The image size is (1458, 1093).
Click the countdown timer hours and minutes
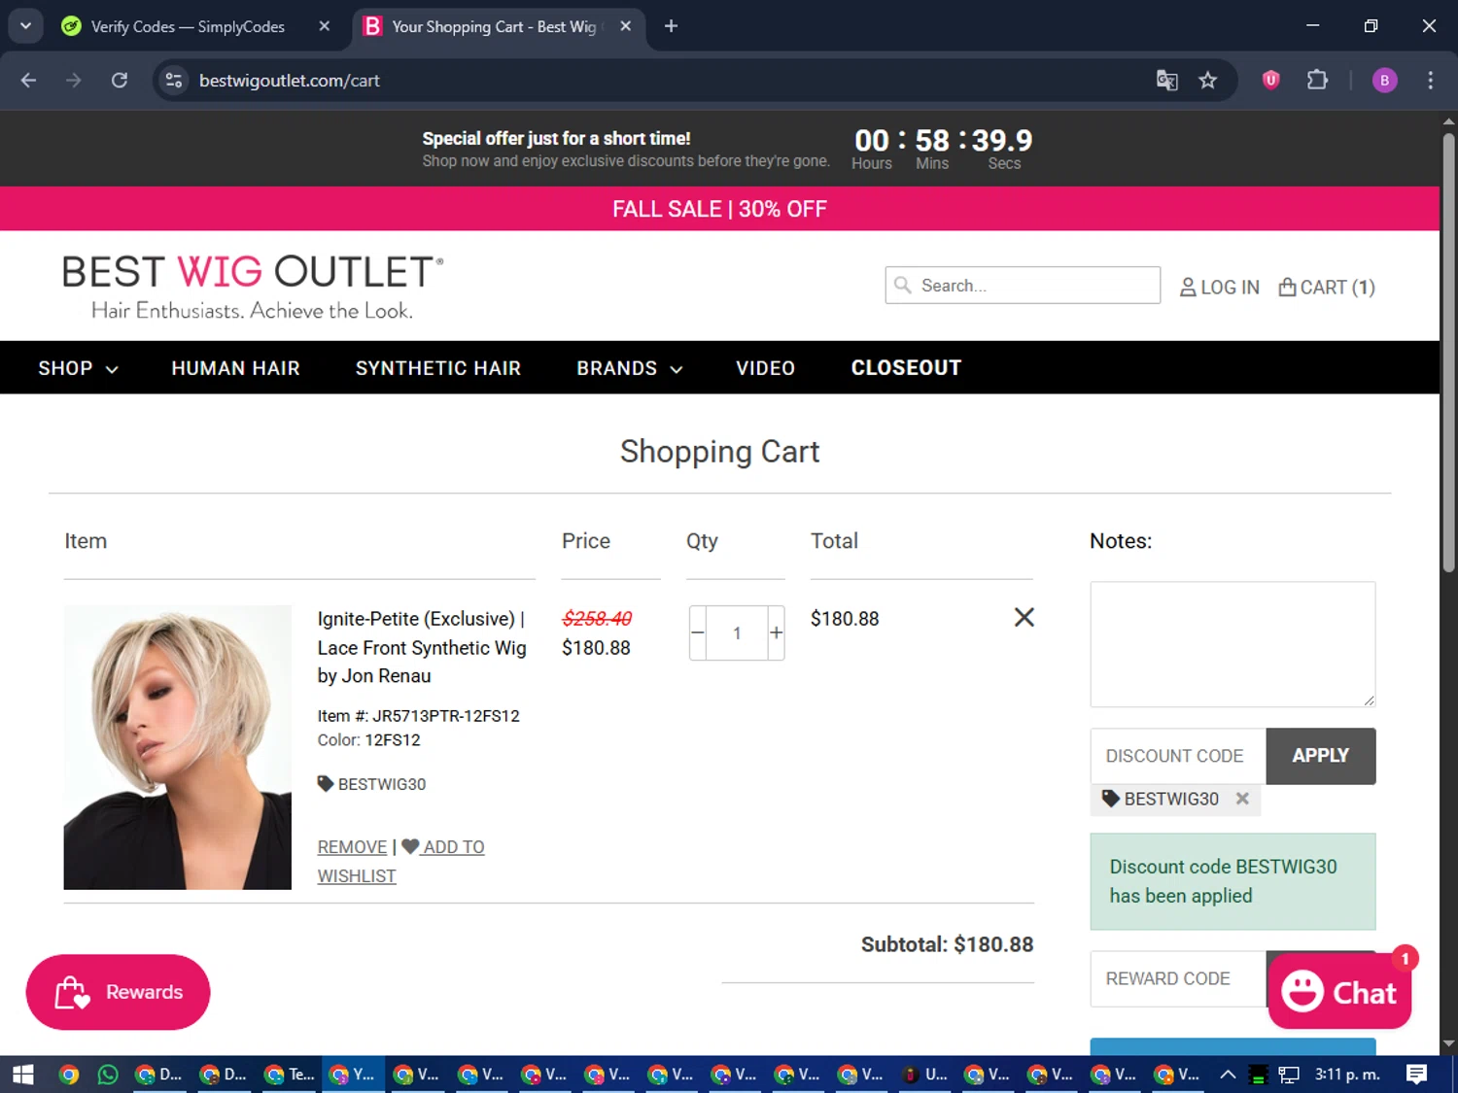901,149
